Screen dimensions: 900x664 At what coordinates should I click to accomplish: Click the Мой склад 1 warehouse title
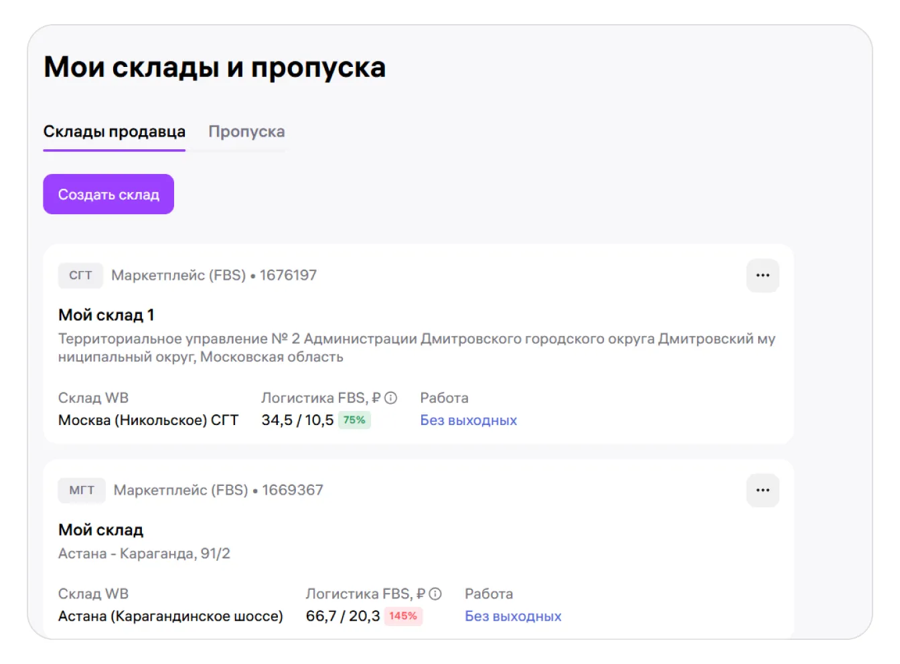pyautogui.click(x=106, y=315)
